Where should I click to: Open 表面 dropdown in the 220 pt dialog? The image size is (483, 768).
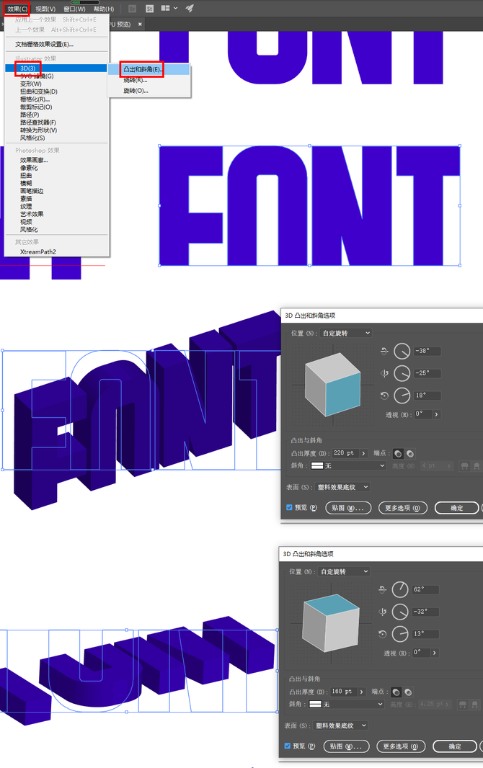point(343,487)
